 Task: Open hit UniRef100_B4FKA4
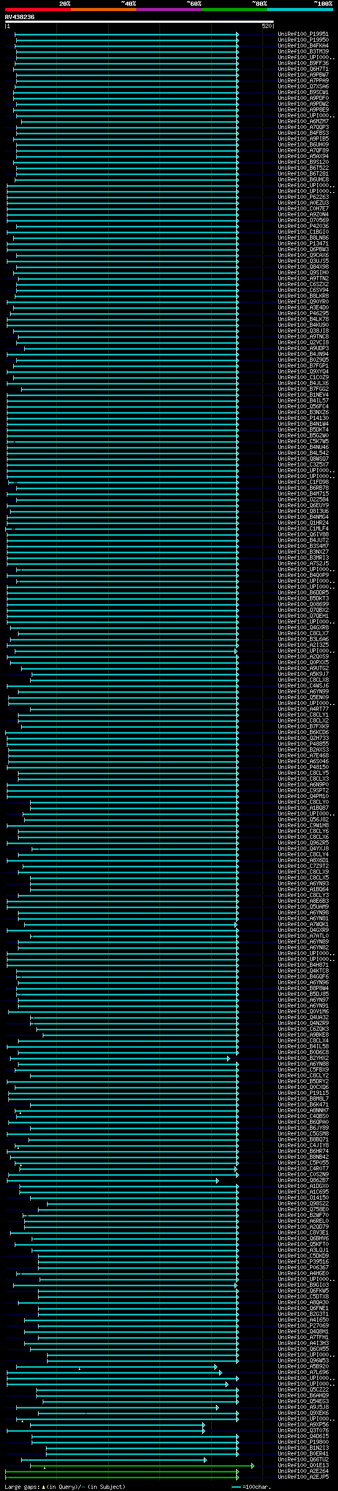point(303,45)
